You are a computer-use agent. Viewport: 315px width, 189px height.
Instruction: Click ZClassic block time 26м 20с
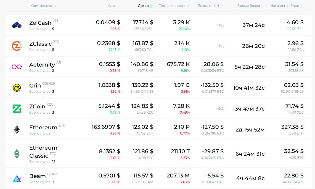coord(253,46)
